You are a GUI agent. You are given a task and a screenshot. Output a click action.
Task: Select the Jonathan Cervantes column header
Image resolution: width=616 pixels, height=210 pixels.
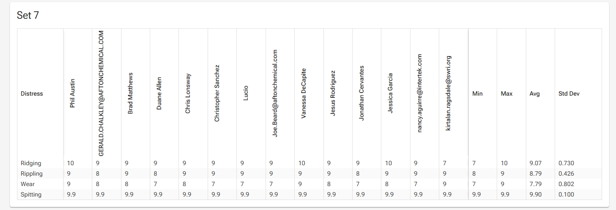361,93
